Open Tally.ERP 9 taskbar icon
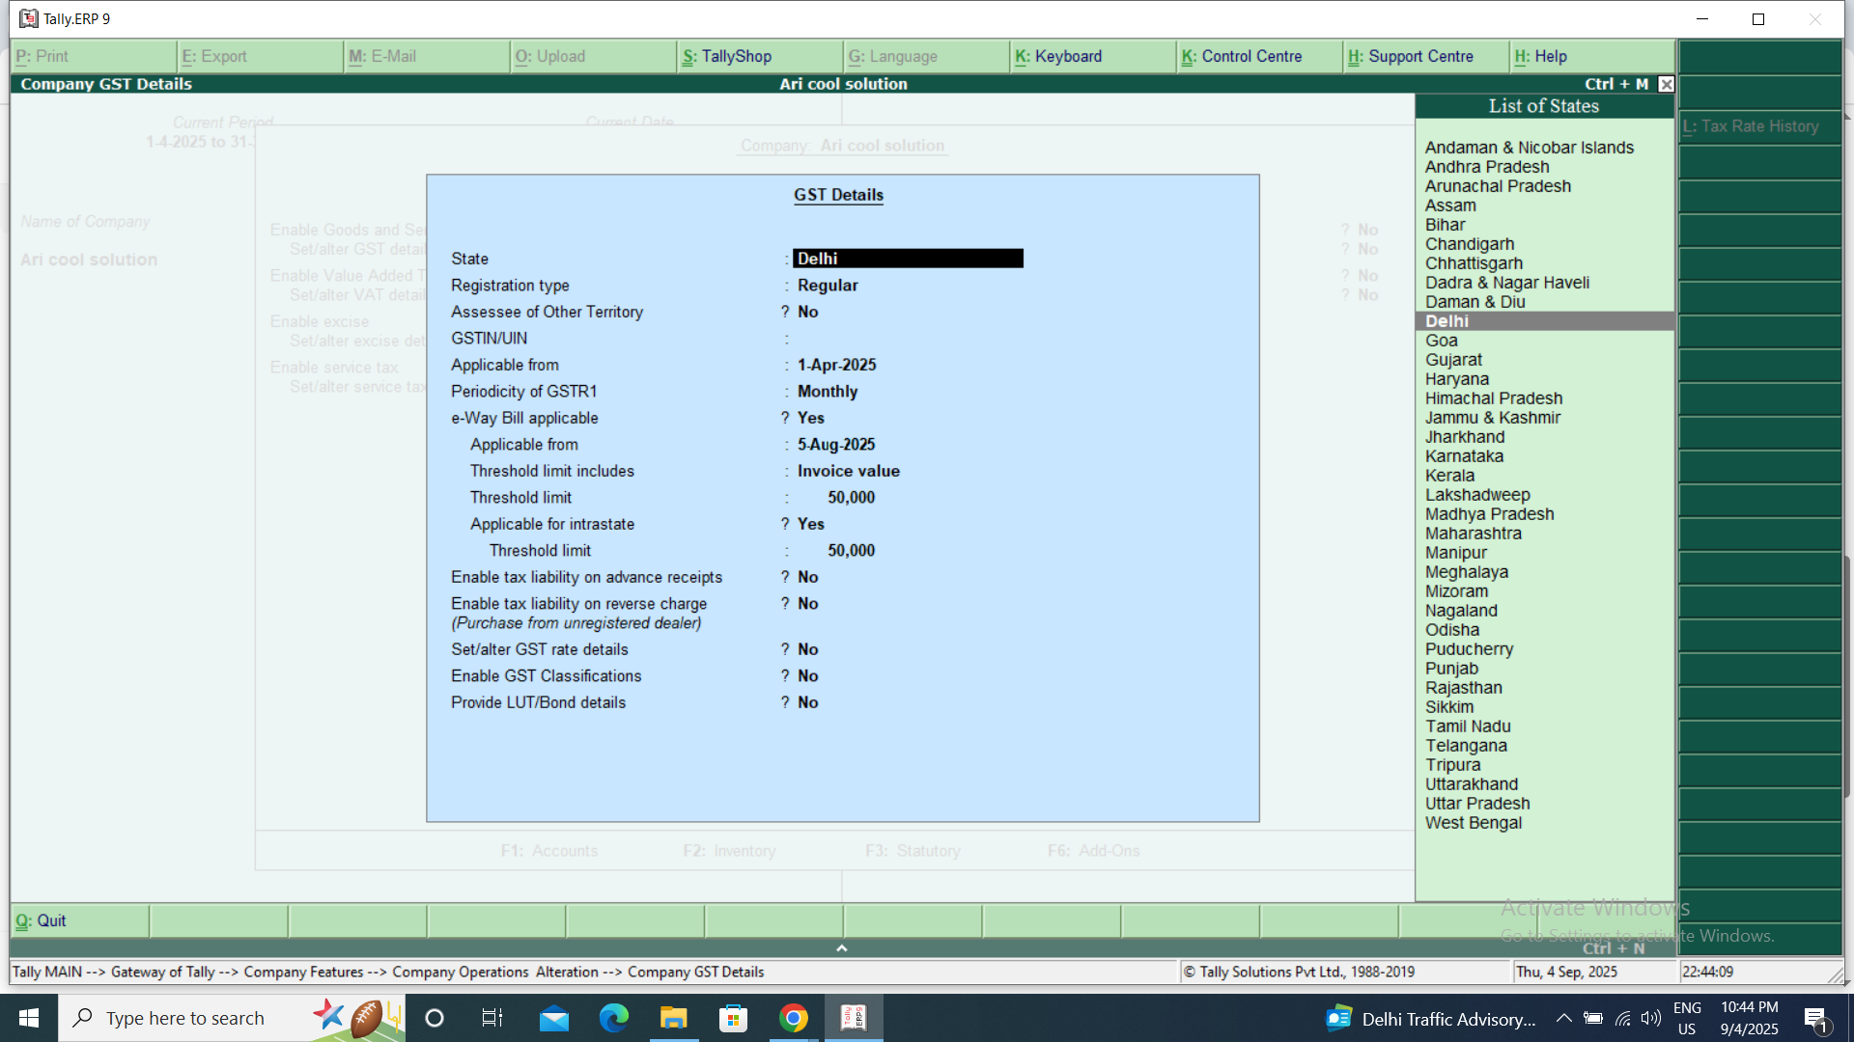Image resolution: width=1854 pixels, height=1042 pixels. [x=854, y=1018]
